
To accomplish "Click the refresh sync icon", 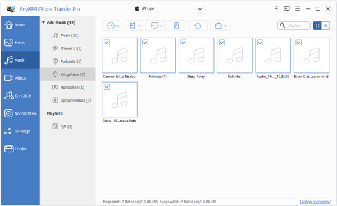I will [198, 26].
